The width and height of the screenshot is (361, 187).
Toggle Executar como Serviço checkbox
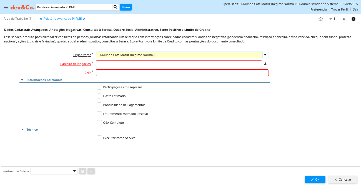[x=99, y=138]
